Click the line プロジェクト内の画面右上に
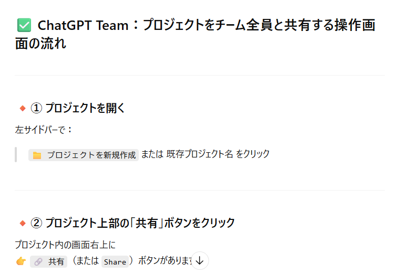Viewport: 409px width, 274px height. click(65, 245)
